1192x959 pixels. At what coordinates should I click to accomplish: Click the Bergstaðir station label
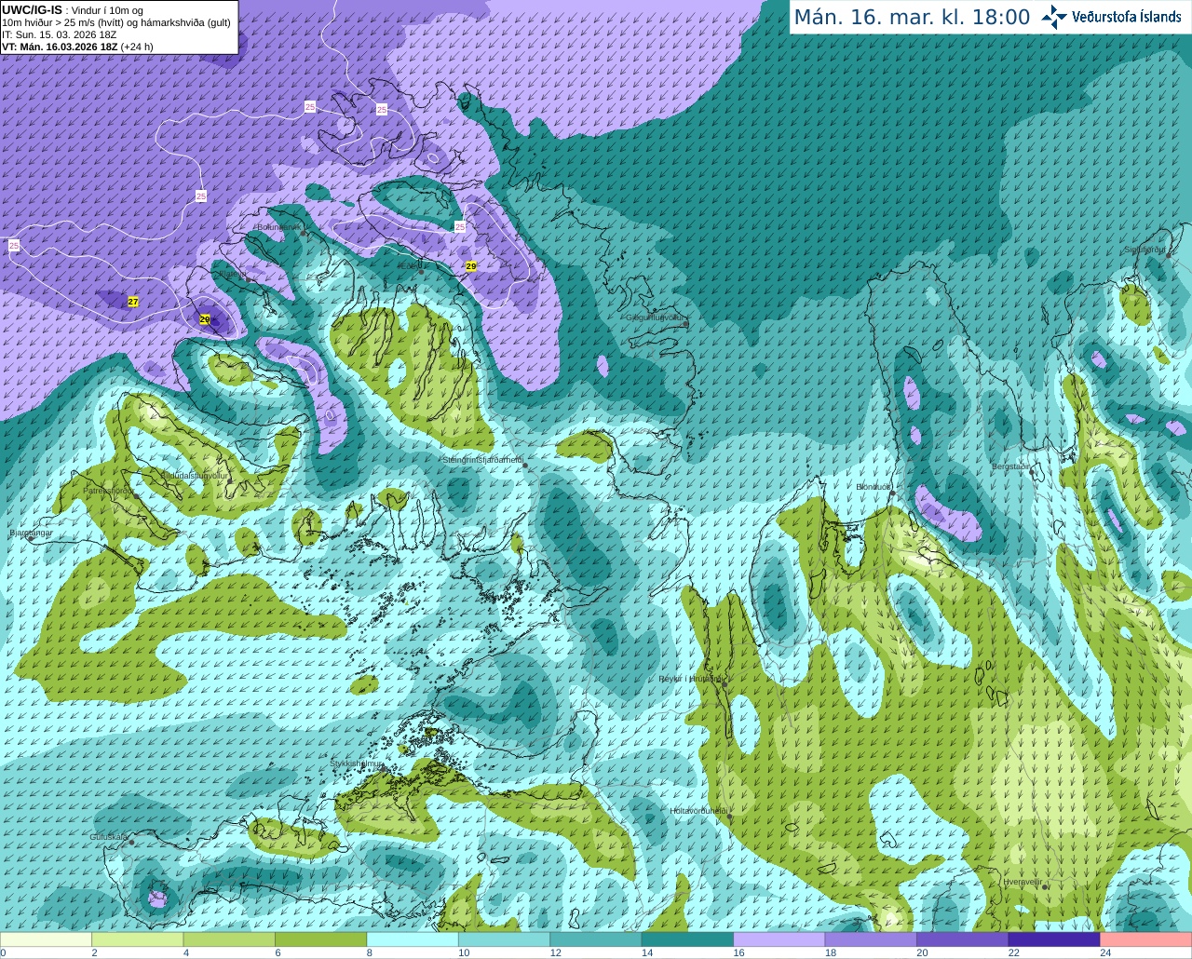1010,466
